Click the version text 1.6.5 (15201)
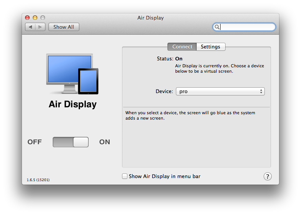 38,180
